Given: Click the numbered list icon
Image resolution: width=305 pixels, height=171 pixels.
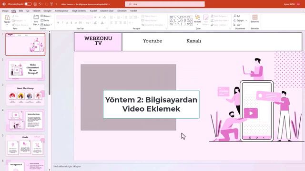Looking at the screenshot, I should (x=119, y=17).
